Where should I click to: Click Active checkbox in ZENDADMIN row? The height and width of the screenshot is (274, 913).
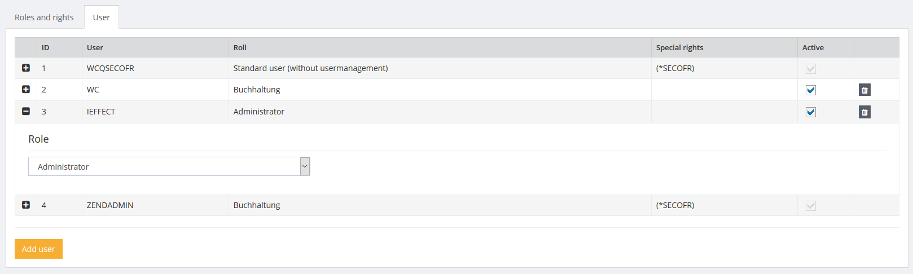(x=811, y=206)
